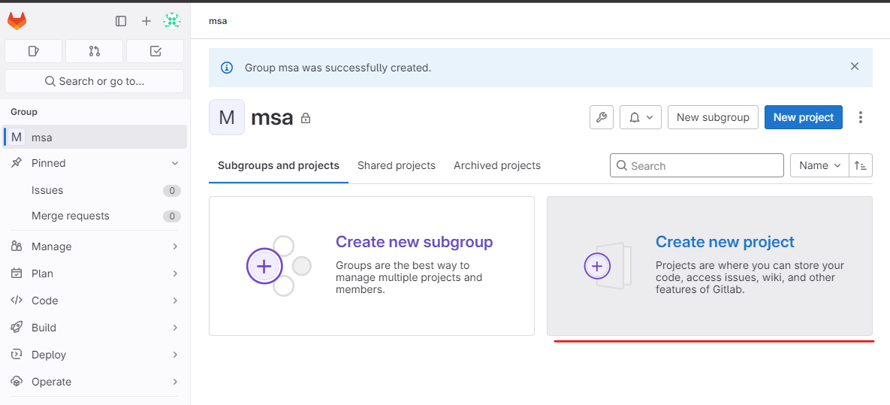The image size is (890, 405).
Task: Click the Group sidebar heading
Action: click(24, 112)
